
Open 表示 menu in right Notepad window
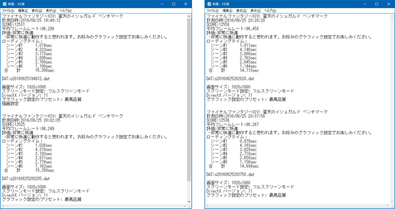[x=255, y=11]
